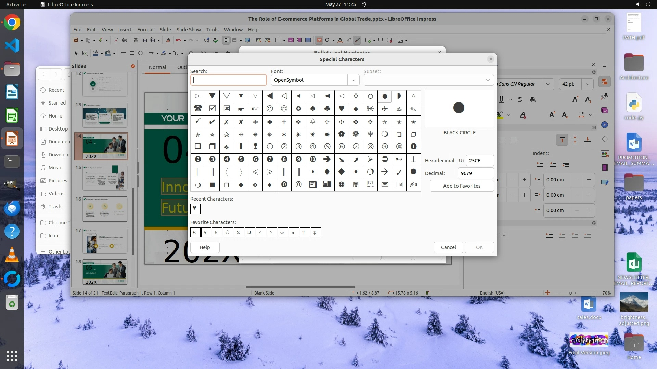Click the Add to Favorites button
Screen dimensions: 657x369
(462, 186)
